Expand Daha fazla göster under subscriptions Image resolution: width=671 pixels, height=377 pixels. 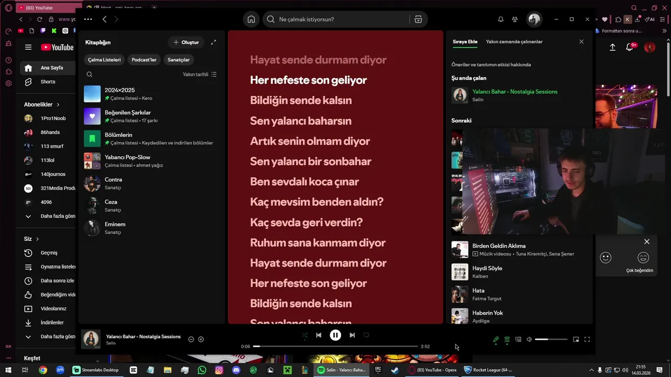coord(50,216)
